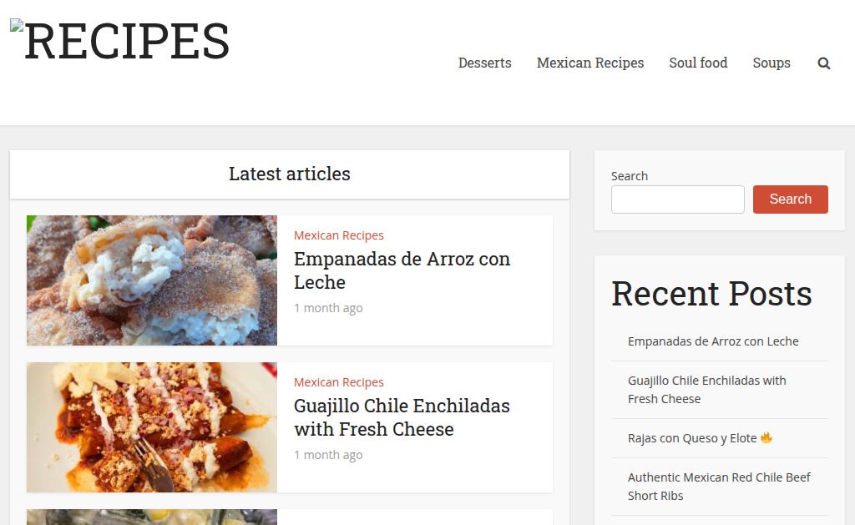This screenshot has width=855, height=525.
Task: Click the red Search button
Action: [x=790, y=199]
